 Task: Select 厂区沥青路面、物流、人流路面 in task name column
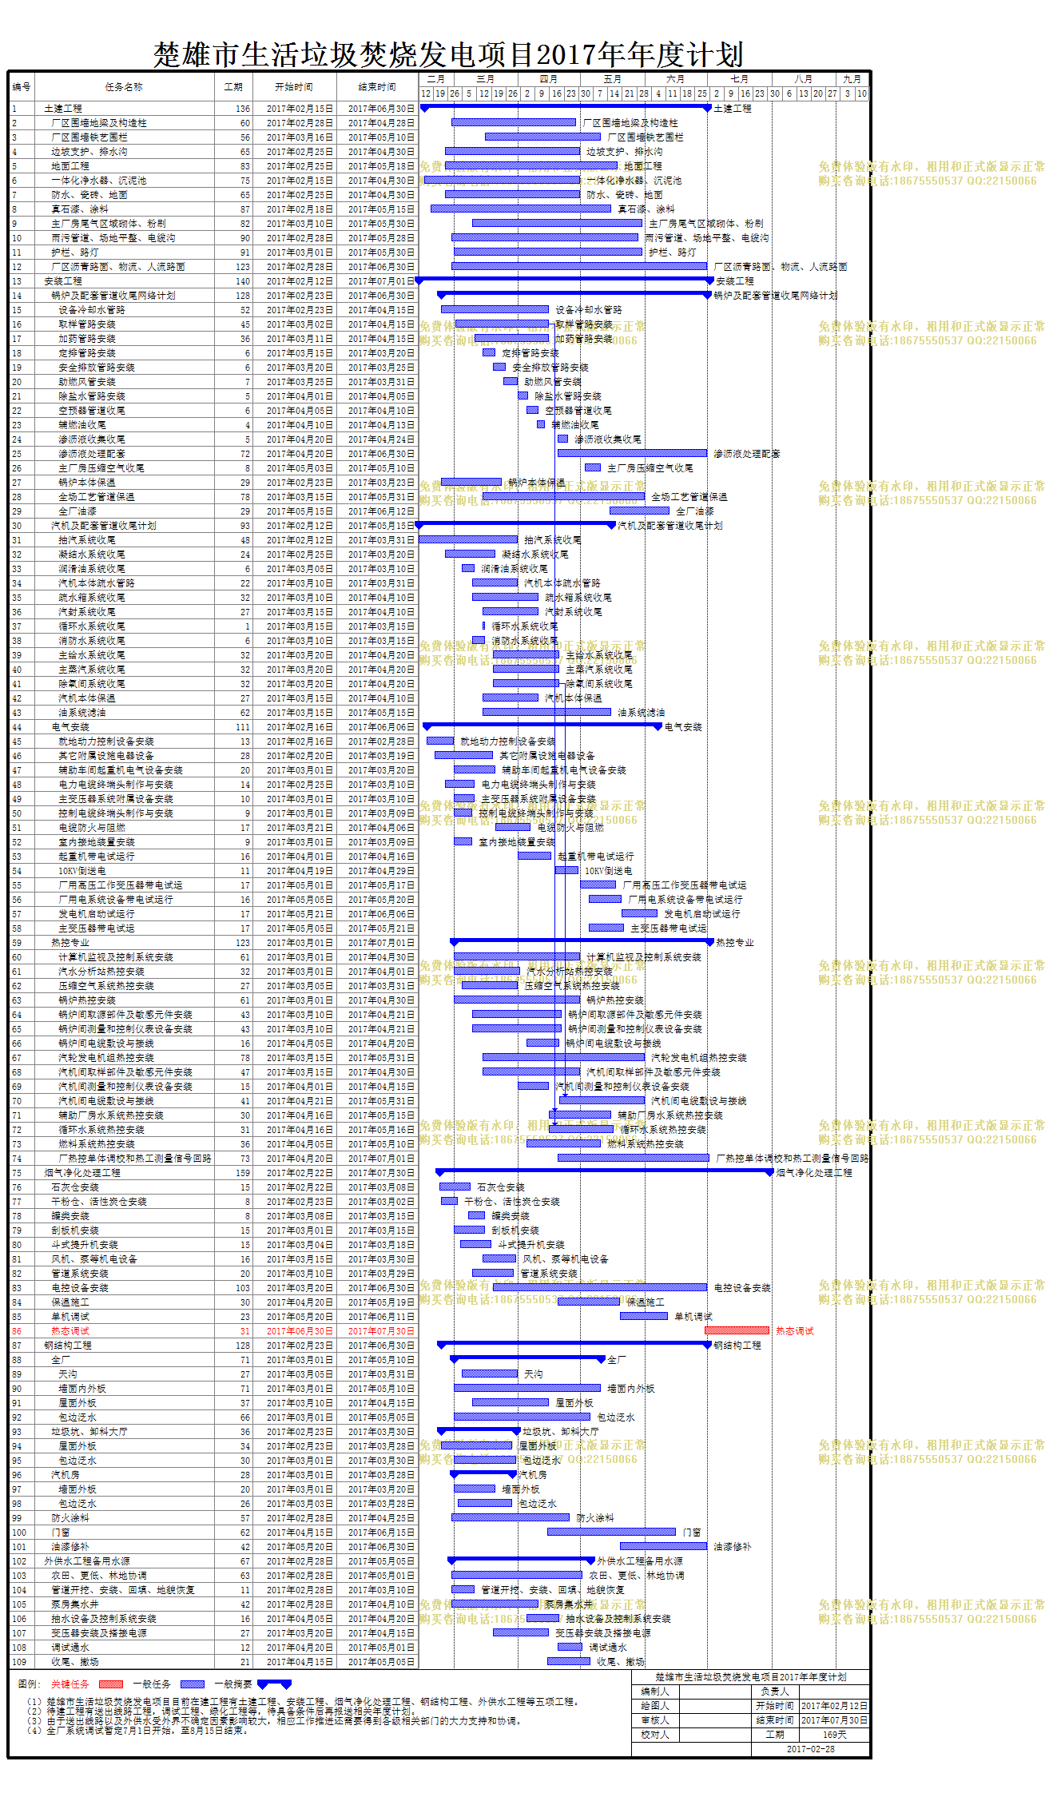pos(118,267)
